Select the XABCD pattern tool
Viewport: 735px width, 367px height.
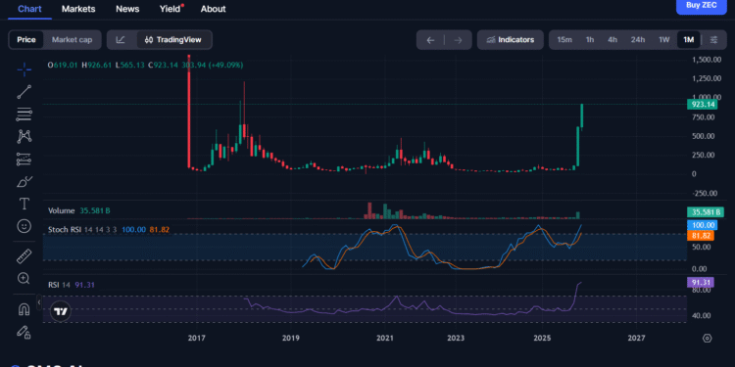click(x=24, y=136)
